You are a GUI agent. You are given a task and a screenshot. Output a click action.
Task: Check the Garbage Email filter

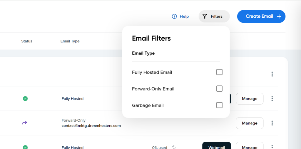point(219,105)
